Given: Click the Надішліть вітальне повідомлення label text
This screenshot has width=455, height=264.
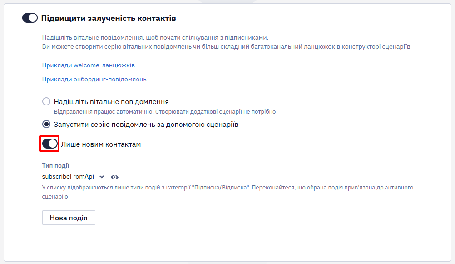Looking at the screenshot, I should 111,102.
